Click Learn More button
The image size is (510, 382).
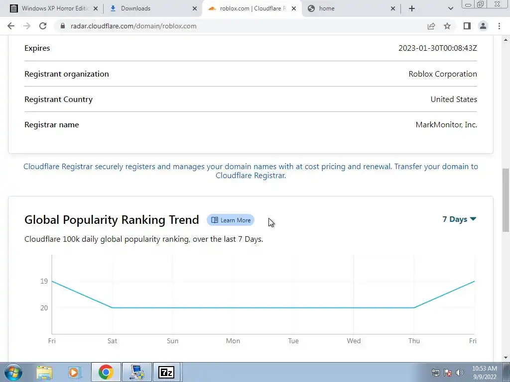pos(231,220)
